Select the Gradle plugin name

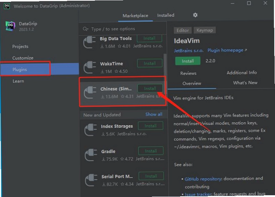click(108, 151)
